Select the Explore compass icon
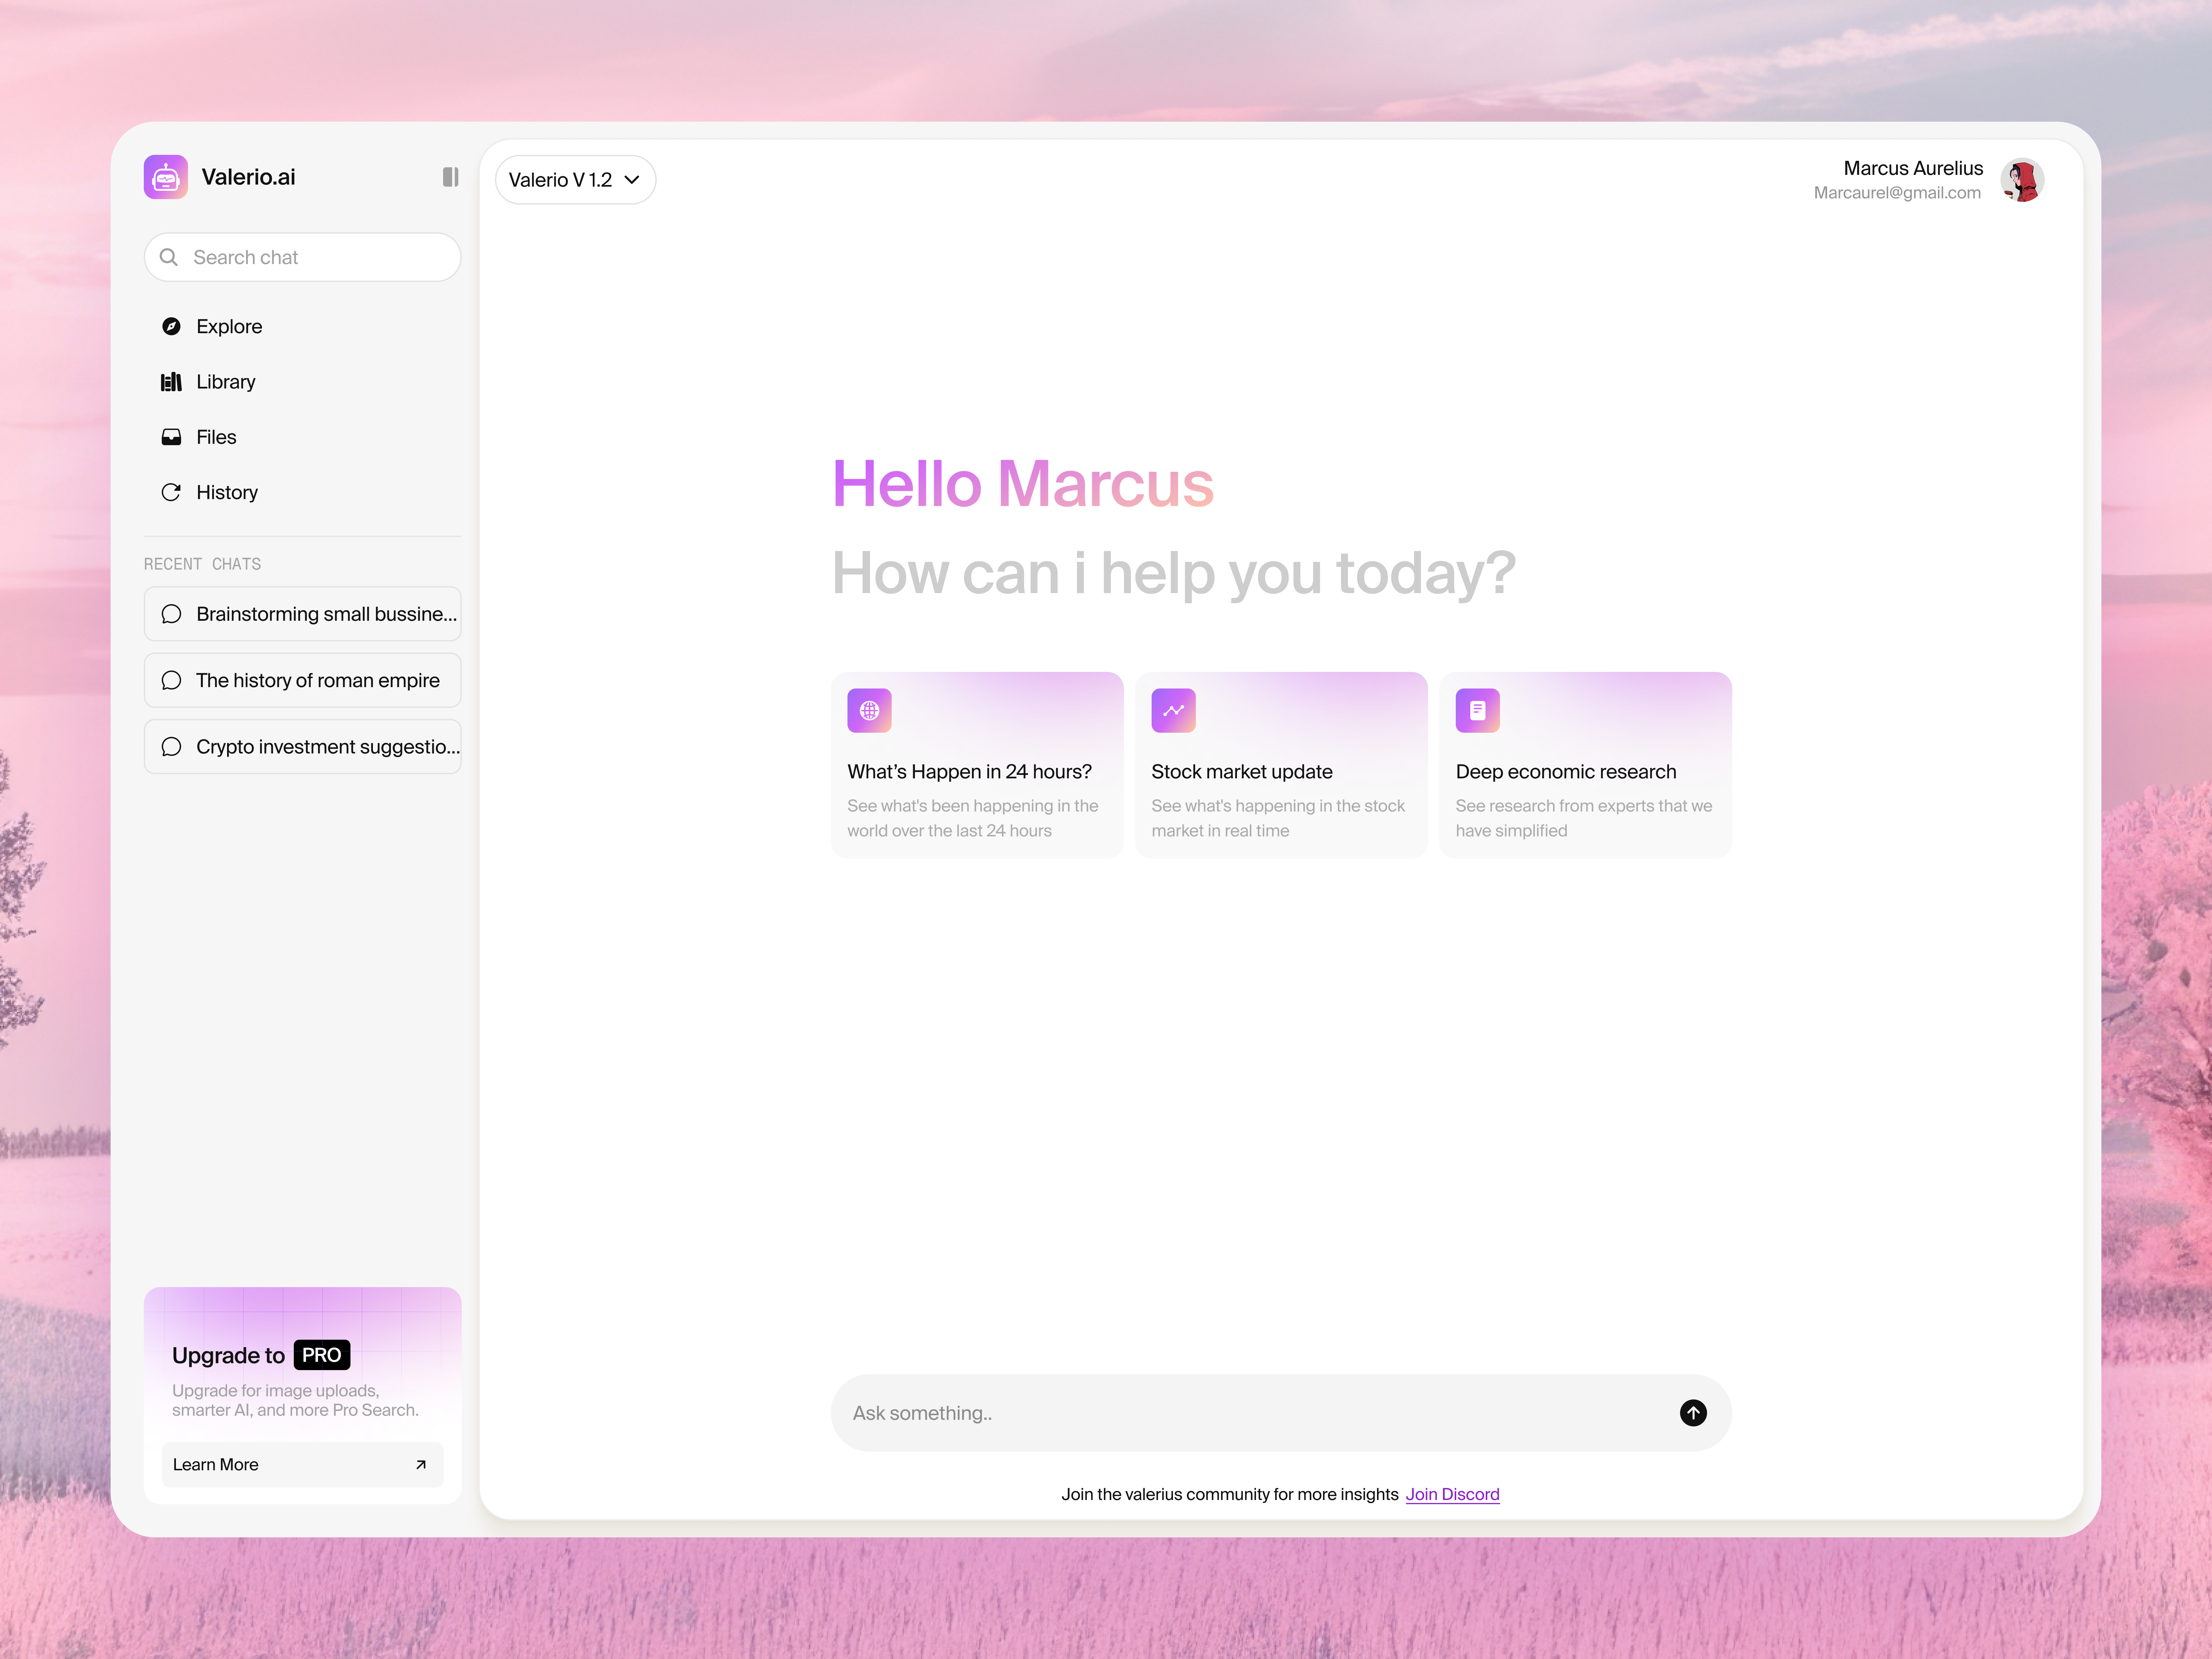The width and height of the screenshot is (2212, 1659). tap(172, 326)
